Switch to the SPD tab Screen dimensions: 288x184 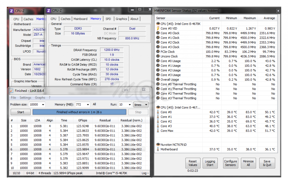(x=108, y=19)
